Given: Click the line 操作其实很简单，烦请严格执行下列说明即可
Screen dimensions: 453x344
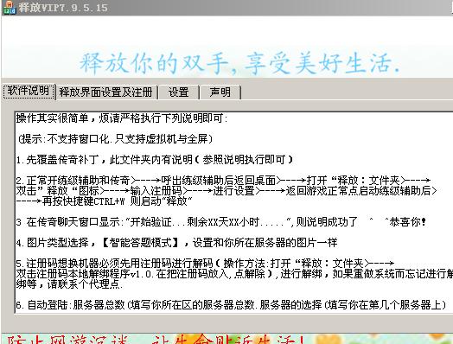Looking at the screenshot, I should click(122, 118).
